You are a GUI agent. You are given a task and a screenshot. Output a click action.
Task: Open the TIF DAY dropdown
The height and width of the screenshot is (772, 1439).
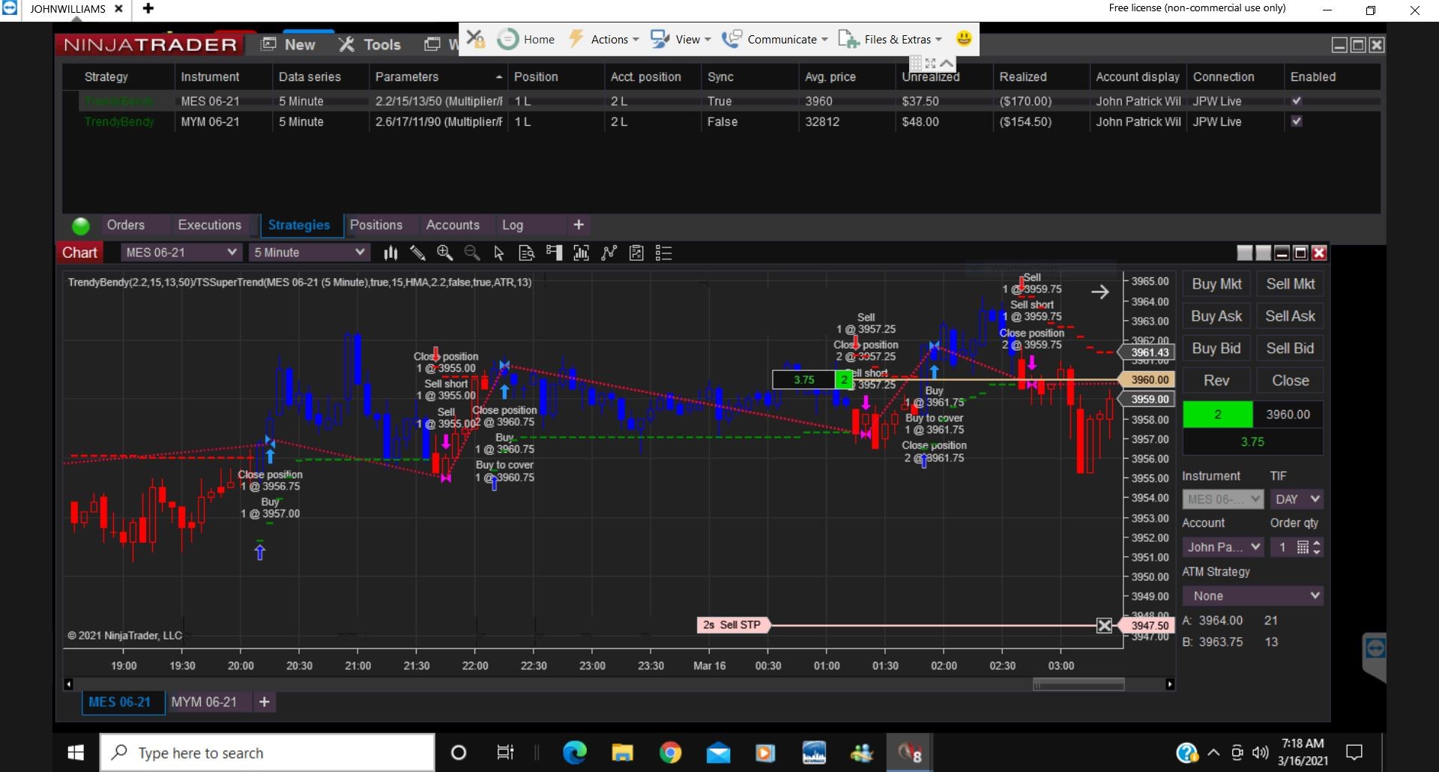tap(1297, 499)
